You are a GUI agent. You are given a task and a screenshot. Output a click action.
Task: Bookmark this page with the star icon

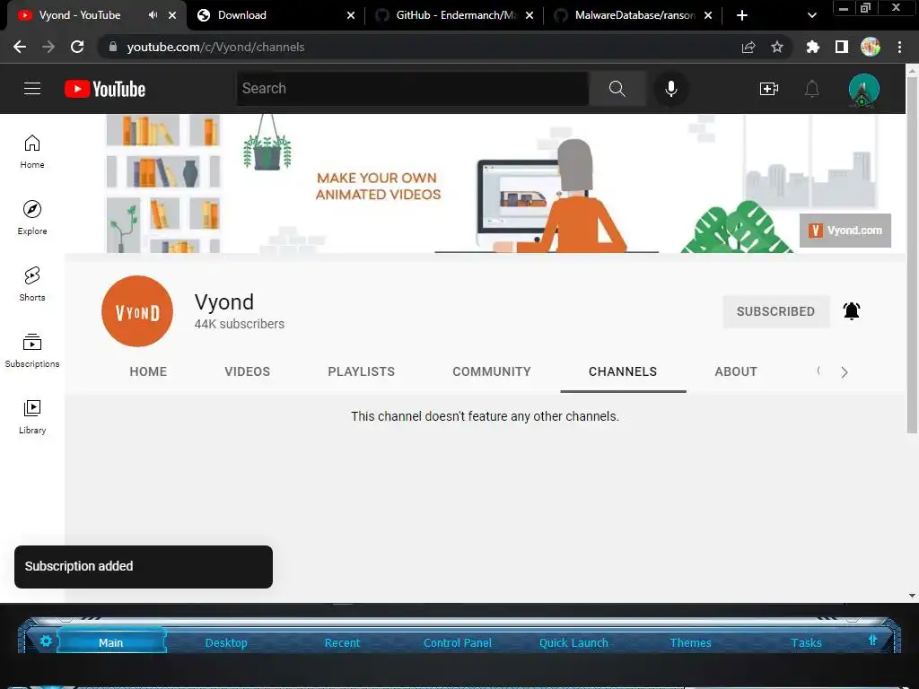777,47
